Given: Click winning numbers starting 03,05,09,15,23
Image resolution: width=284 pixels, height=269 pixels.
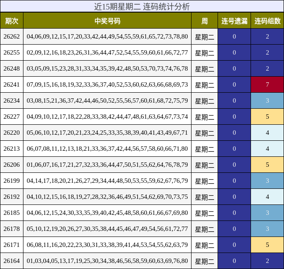Looking at the screenshot, I should tap(107, 68).
